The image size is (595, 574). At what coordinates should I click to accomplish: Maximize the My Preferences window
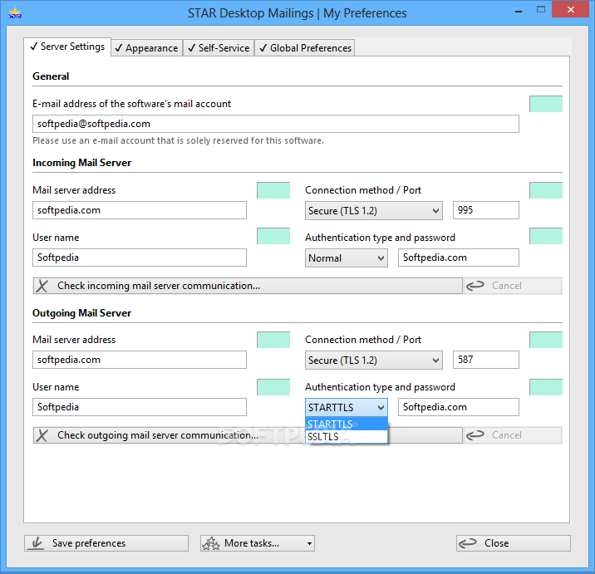541,10
